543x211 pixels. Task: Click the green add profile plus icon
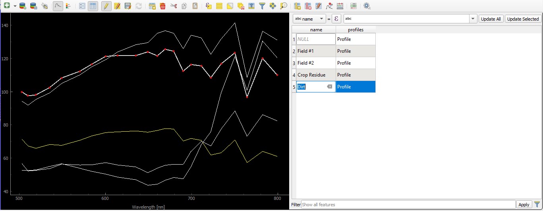coord(7,6)
